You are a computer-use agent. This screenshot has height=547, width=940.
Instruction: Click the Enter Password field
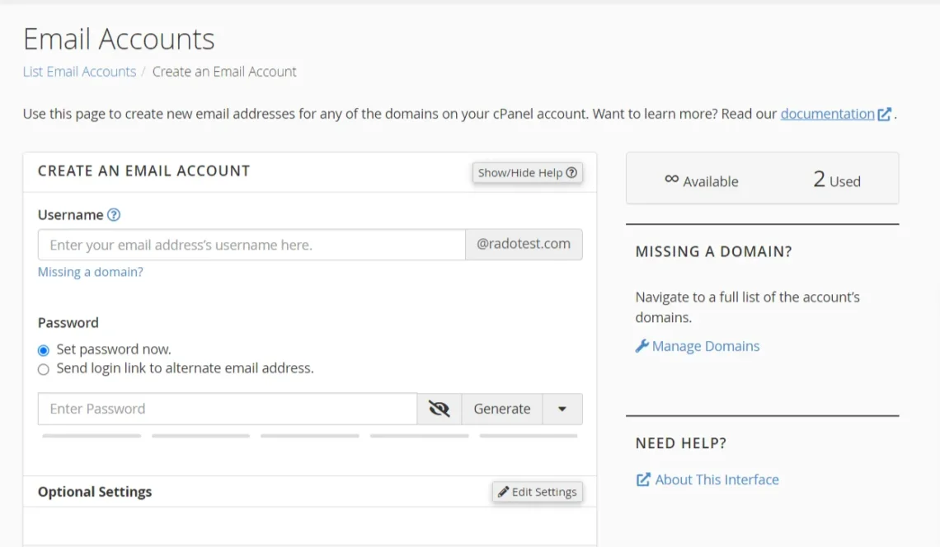[x=227, y=409]
